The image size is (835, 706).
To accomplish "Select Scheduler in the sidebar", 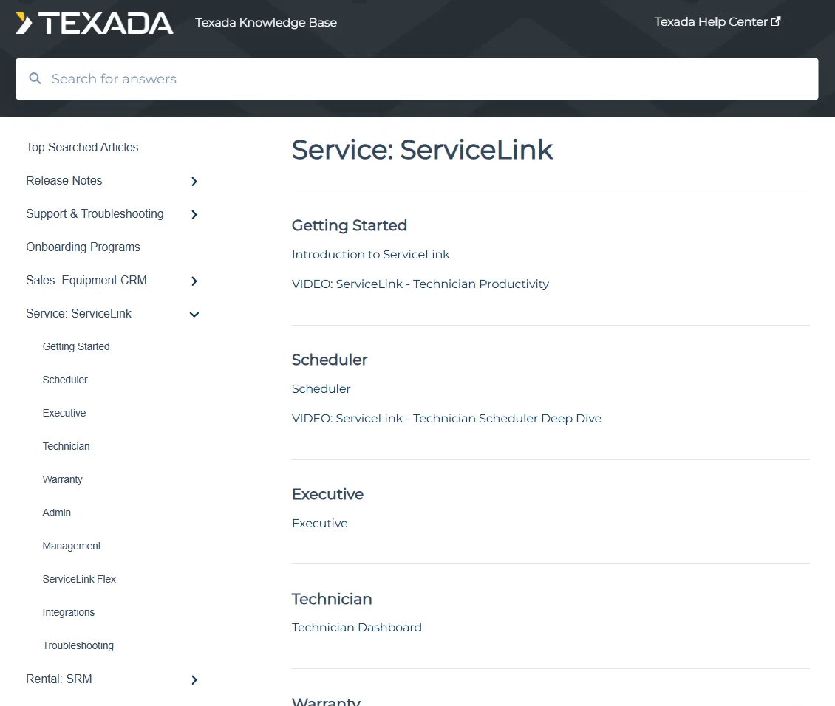I will click(x=65, y=380).
